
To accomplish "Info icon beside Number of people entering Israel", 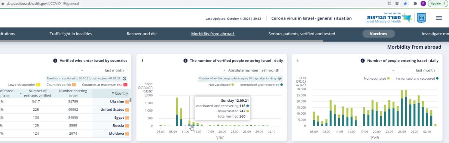I will pos(363,61).
